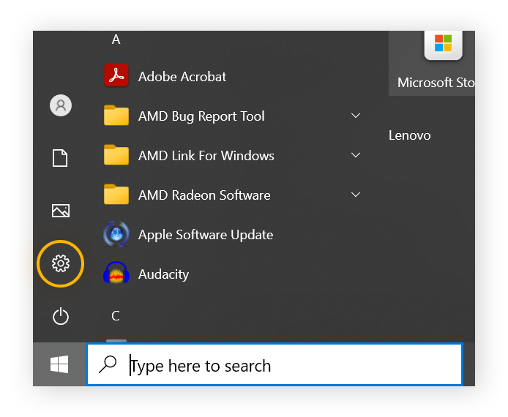
Task: Click the Lenovo group label
Action: (409, 135)
